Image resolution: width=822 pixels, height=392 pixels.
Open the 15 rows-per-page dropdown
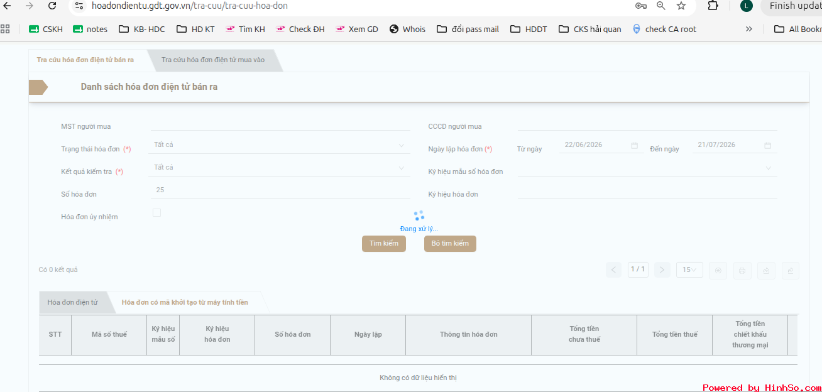coord(689,270)
